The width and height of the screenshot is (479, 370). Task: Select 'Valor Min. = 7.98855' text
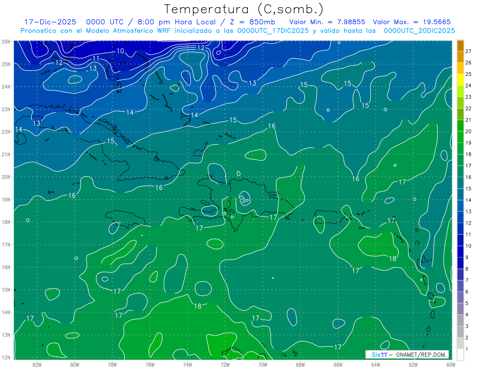[x=327, y=22]
